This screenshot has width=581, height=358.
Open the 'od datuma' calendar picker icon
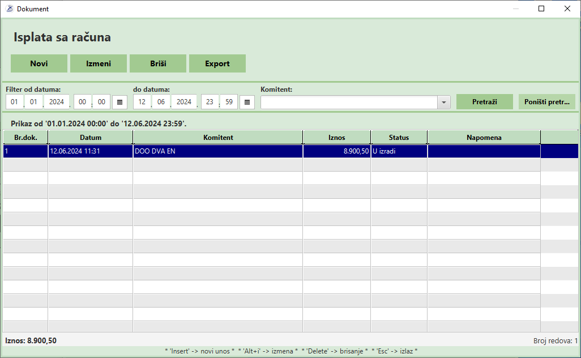pyautogui.click(x=119, y=102)
